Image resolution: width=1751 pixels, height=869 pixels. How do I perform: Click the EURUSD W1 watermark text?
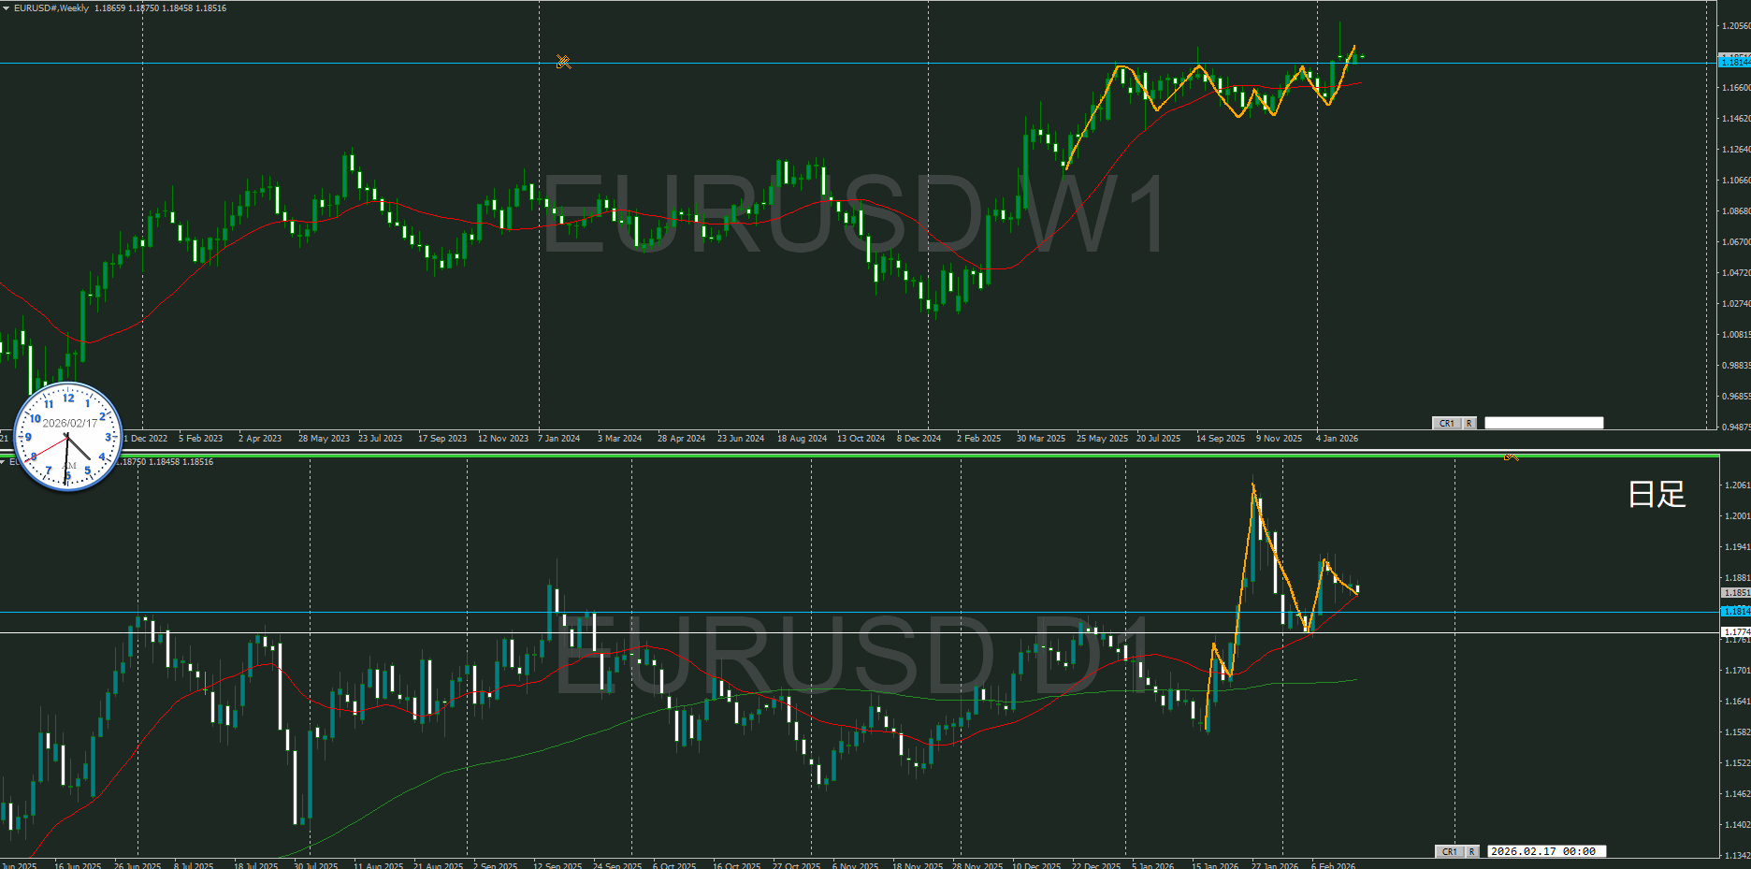853,215
